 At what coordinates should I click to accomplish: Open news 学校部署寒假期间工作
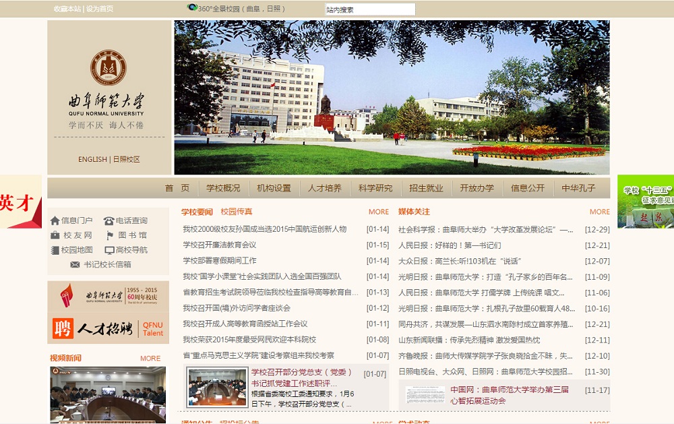[x=220, y=261]
